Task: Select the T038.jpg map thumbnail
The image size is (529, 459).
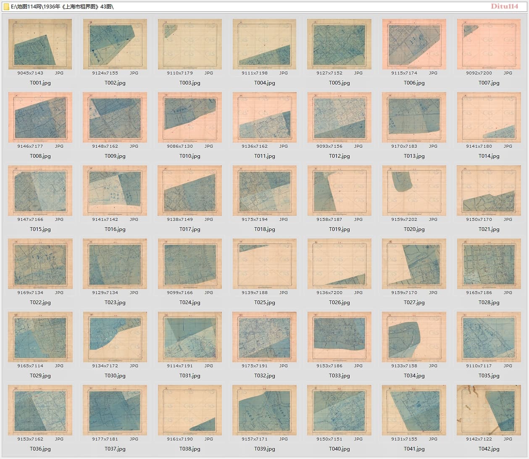Action: point(190,410)
